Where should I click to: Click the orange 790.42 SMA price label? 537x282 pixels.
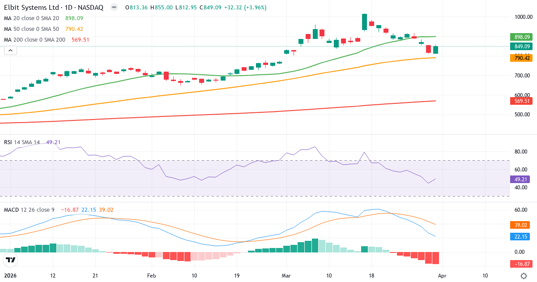coord(520,58)
